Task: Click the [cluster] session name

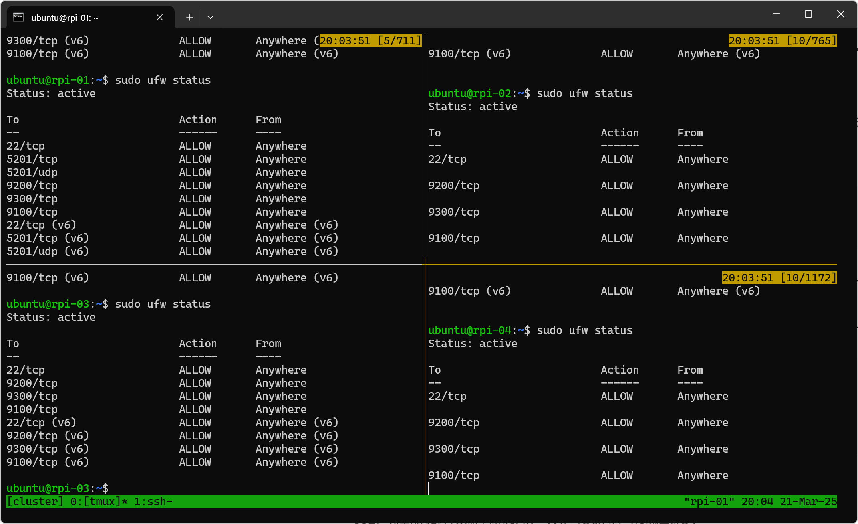Action: 35,502
